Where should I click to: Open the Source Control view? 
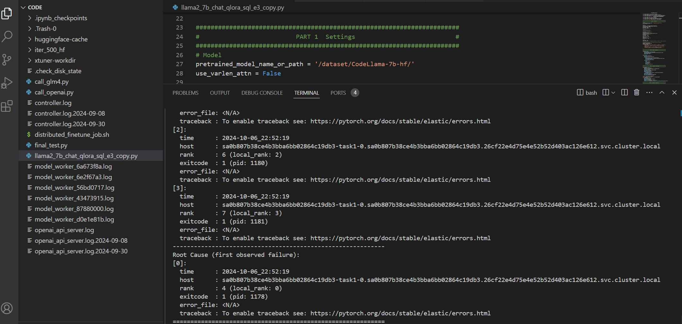tap(7, 60)
